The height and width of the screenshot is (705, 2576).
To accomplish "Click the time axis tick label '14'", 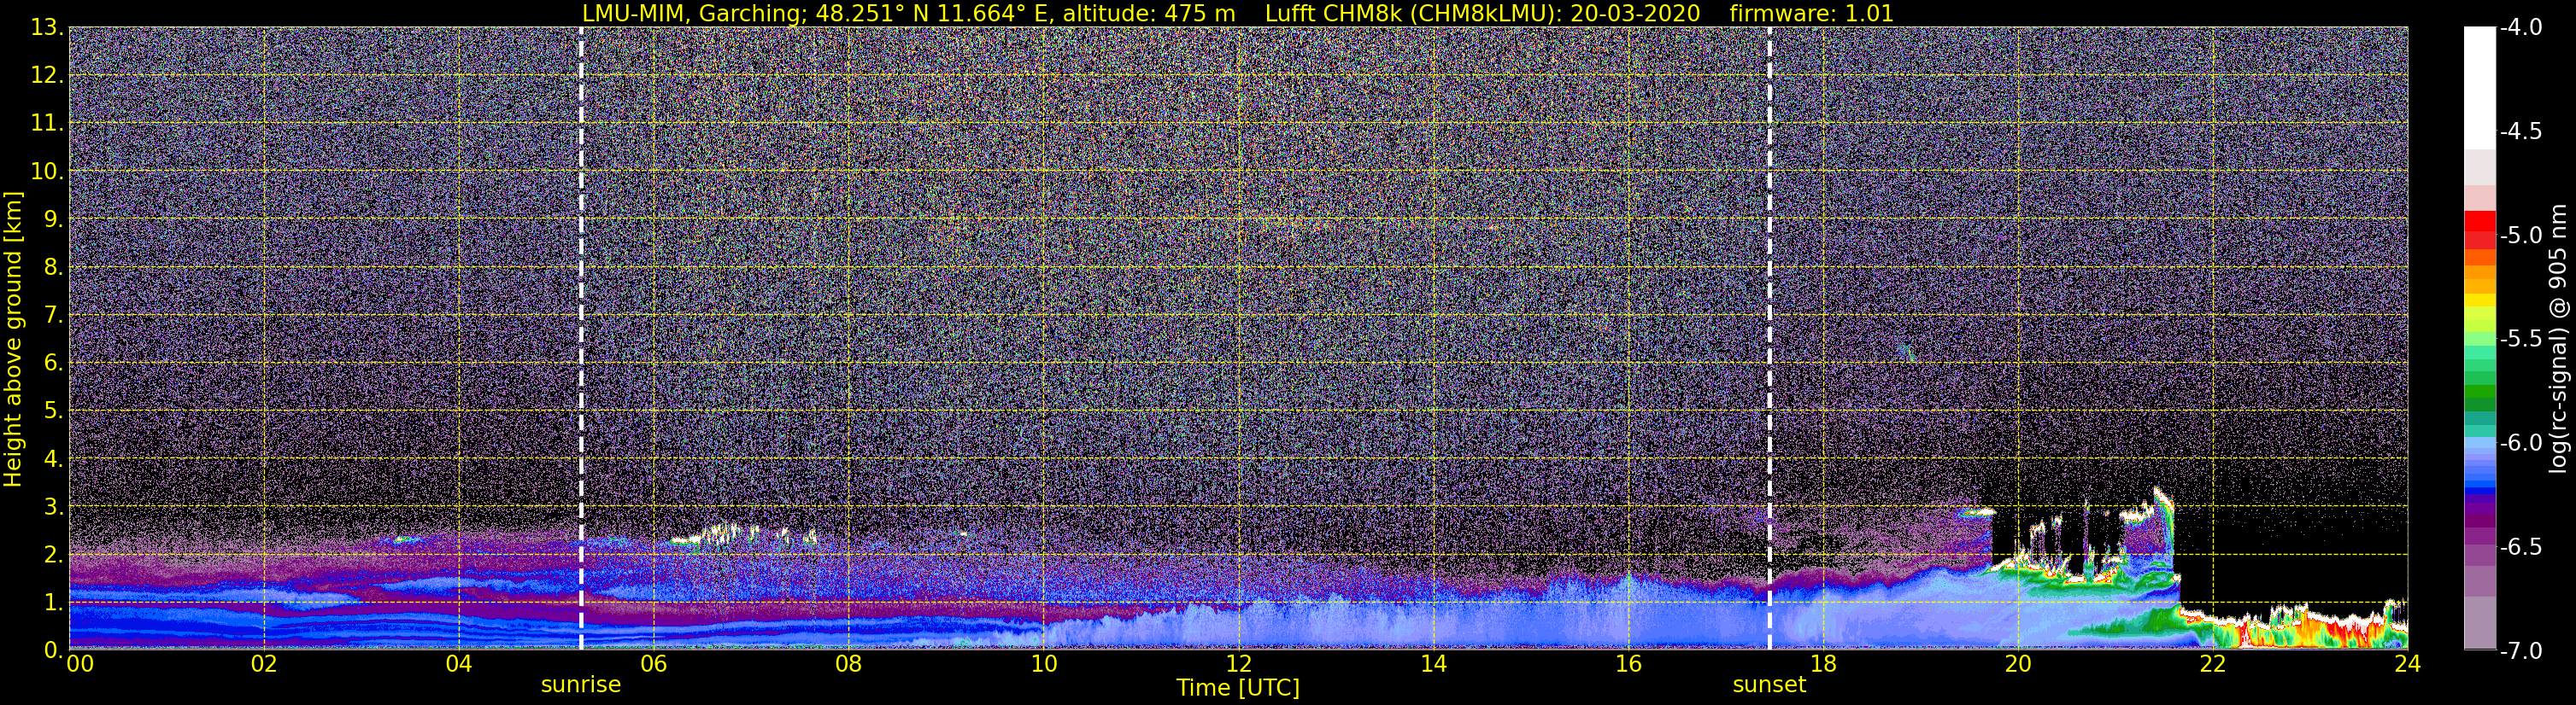I will [1433, 665].
